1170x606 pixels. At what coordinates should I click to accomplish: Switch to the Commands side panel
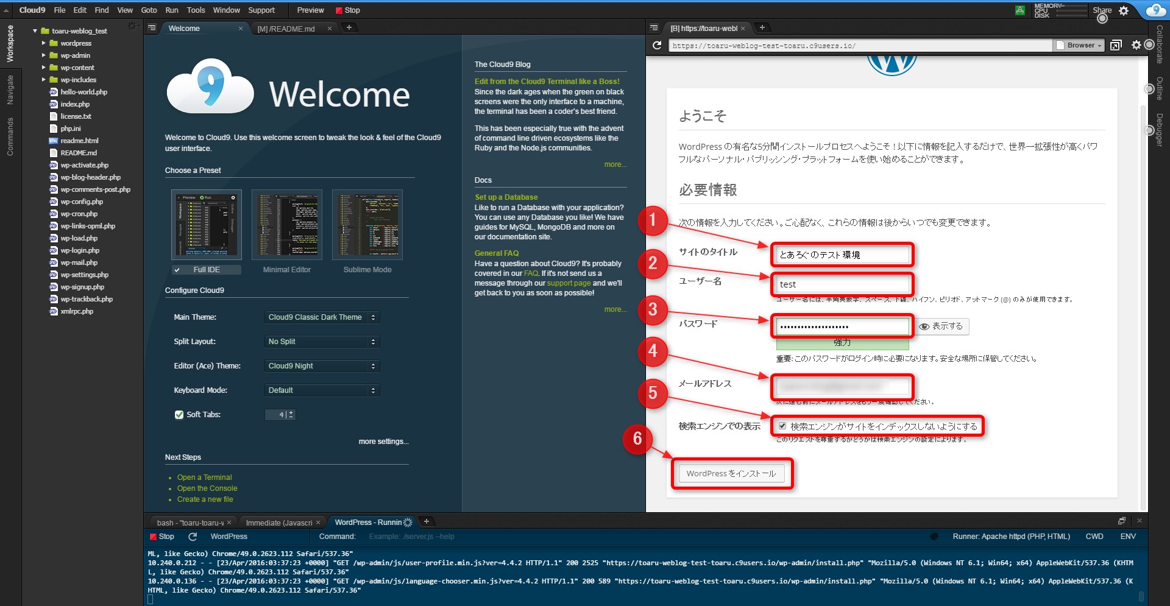click(x=10, y=136)
